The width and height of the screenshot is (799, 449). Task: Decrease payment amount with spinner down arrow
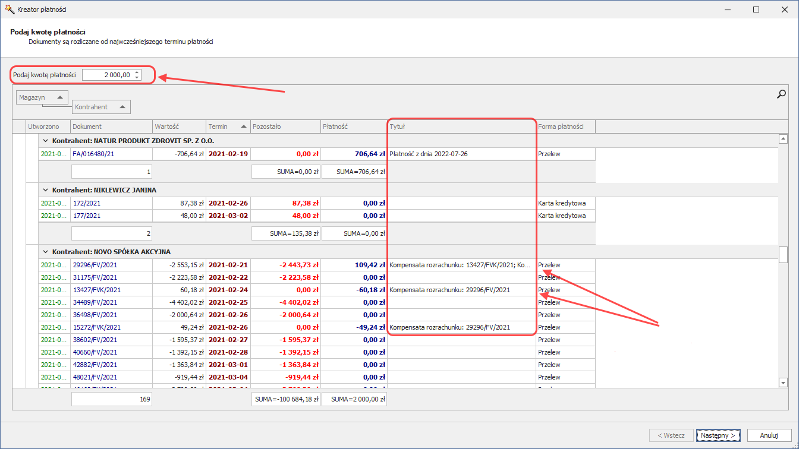137,77
